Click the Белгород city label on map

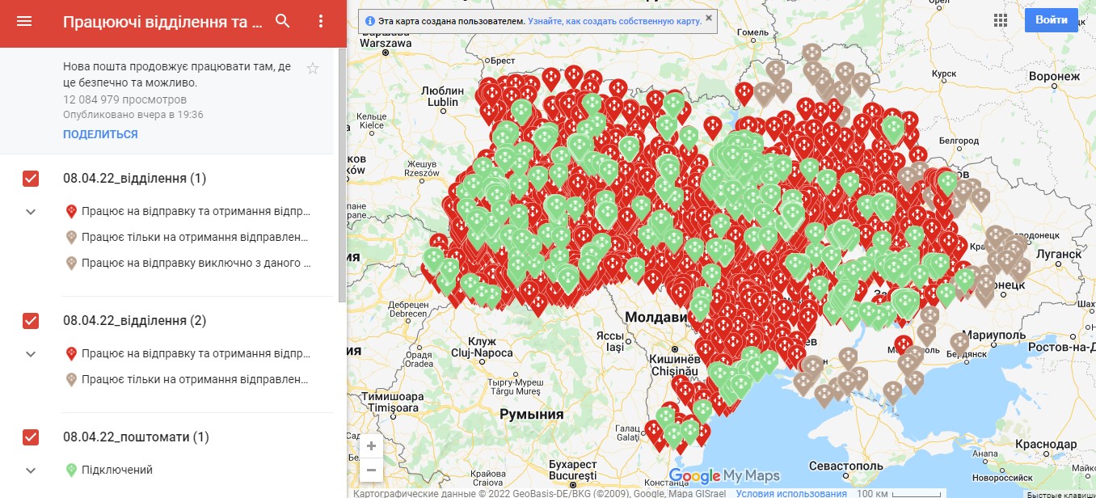tap(959, 141)
